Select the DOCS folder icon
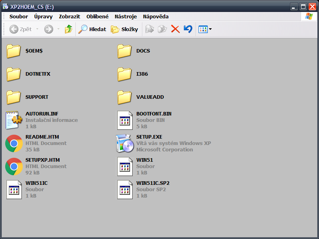This screenshot has height=239, width=319. coord(124,51)
